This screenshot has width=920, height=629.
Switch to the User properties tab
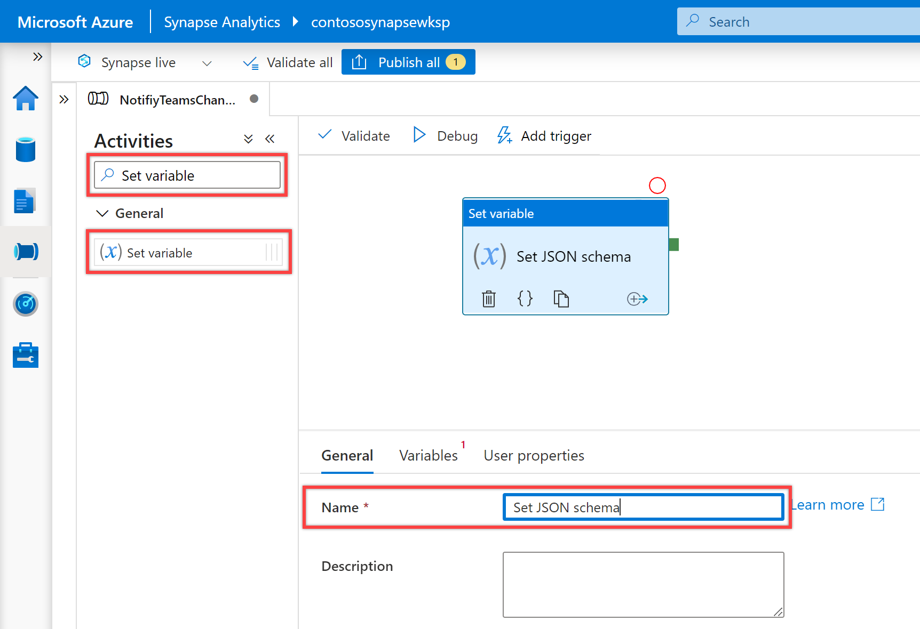coord(534,456)
